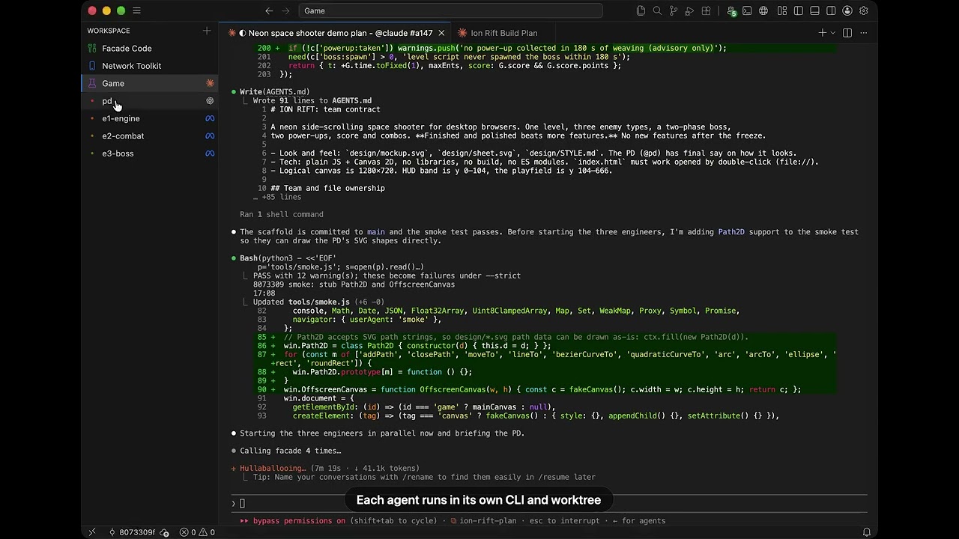
Task: Expand the 'Ran 1 shell command' entry
Action: click(282, 214)
